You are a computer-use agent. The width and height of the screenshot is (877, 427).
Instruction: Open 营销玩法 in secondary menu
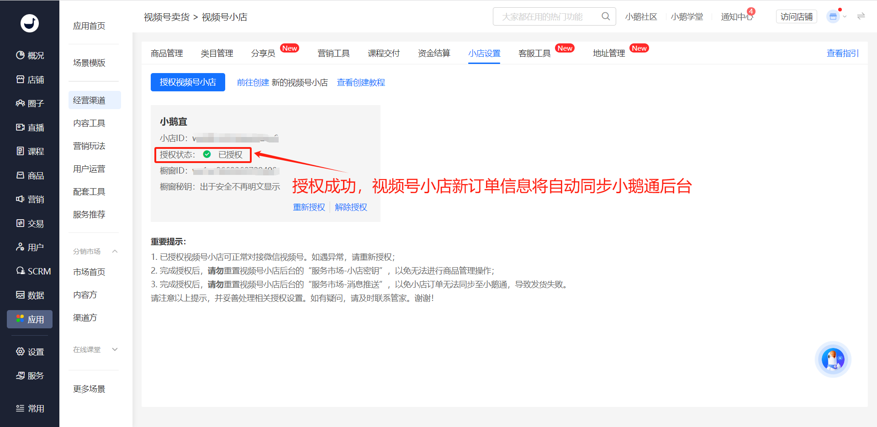coord(89,146)
